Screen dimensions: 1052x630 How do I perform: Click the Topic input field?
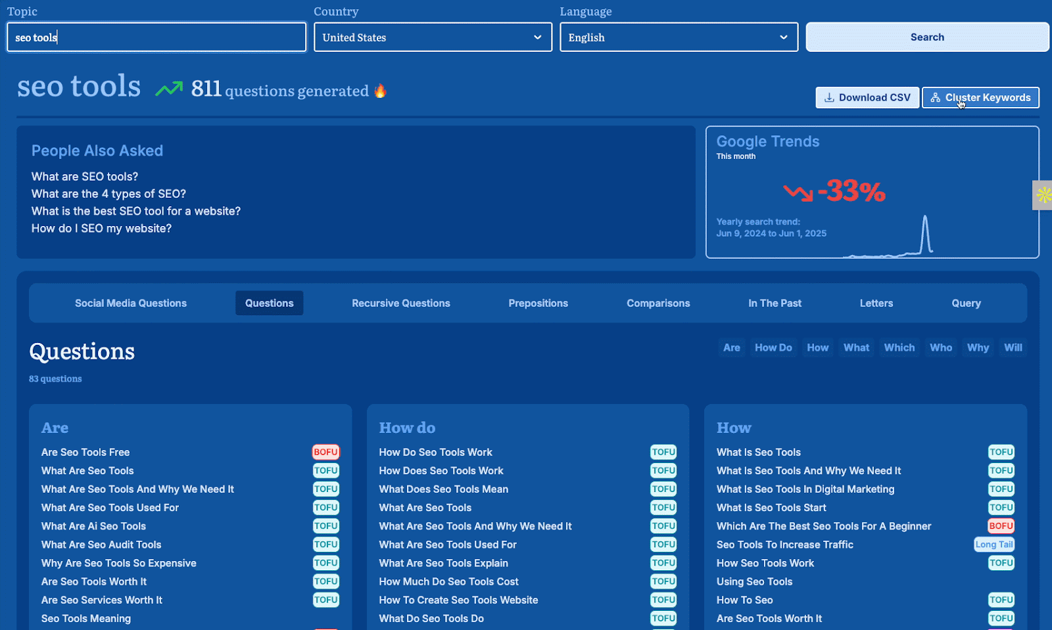[156, 37]
